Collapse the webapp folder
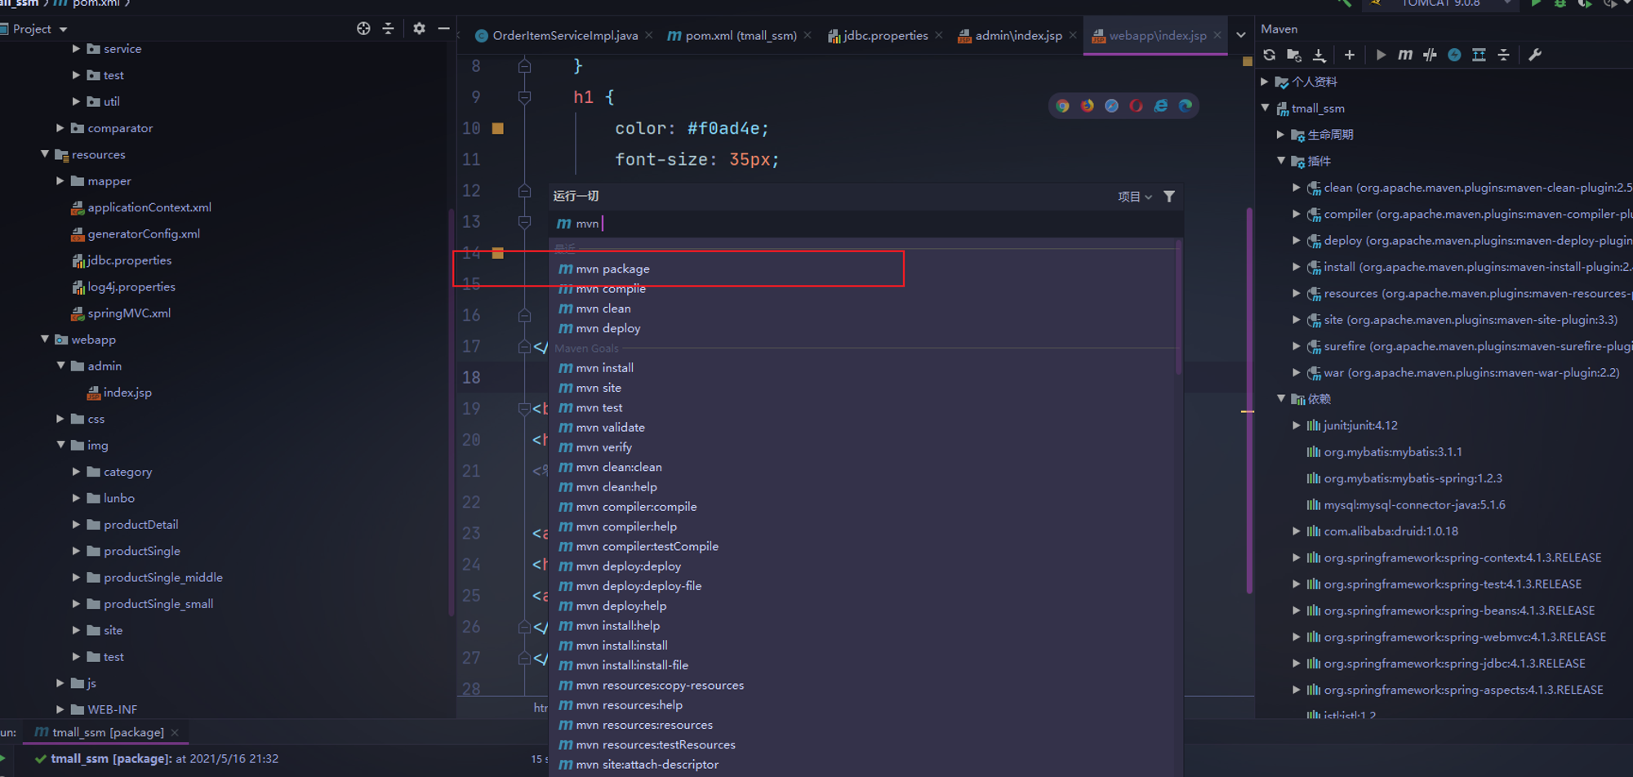The width and height of the screenshot is (1633, 777). (44, 340)
